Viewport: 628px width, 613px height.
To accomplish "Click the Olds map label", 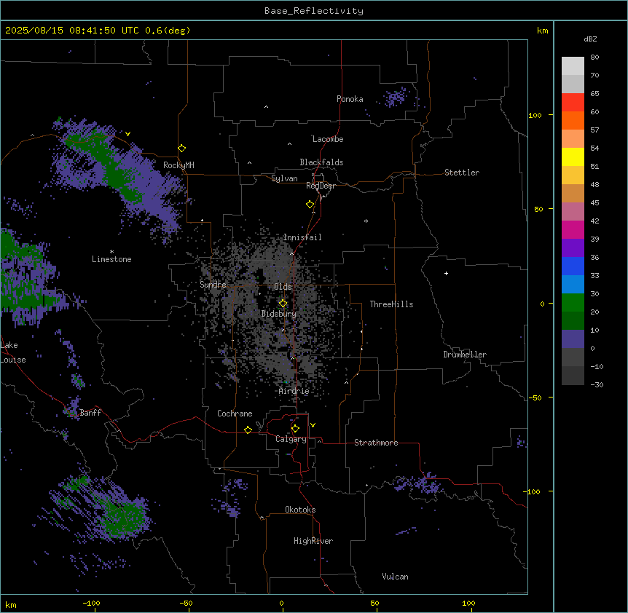I will pyautogui.click(x=283, y=287).
